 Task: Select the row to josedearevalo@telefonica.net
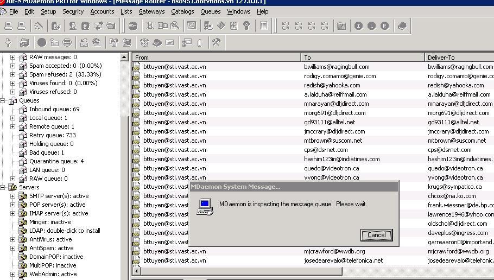(313, 260)
